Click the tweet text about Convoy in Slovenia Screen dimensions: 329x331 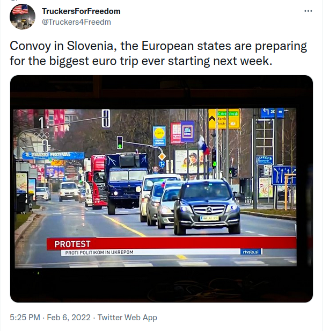158,53
